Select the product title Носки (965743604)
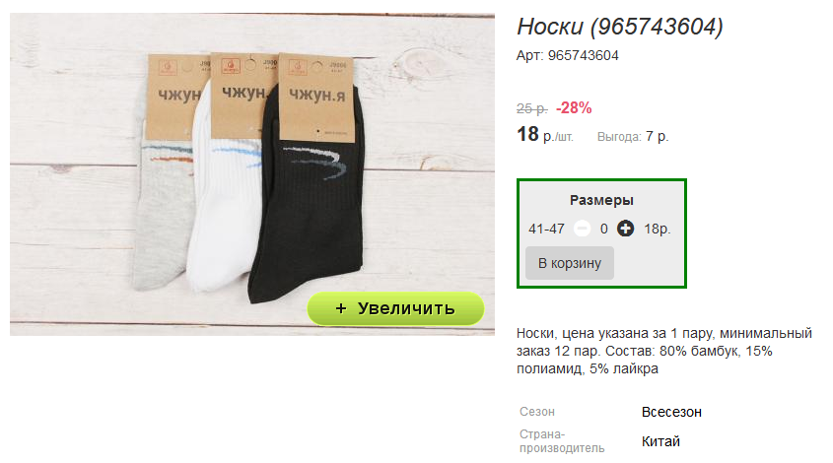 click(x=620, y=27)
